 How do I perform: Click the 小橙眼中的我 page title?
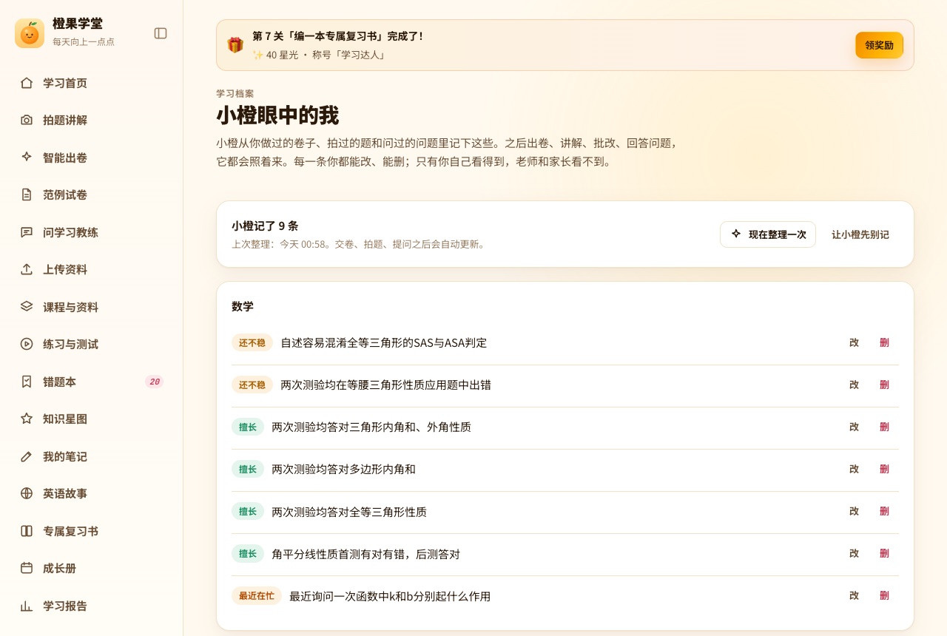click(277, 115)
